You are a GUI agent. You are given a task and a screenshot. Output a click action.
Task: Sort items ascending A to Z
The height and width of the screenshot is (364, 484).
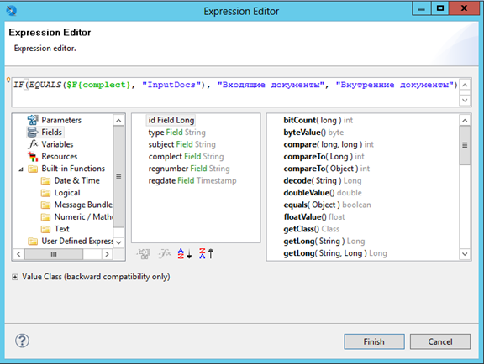185,253
